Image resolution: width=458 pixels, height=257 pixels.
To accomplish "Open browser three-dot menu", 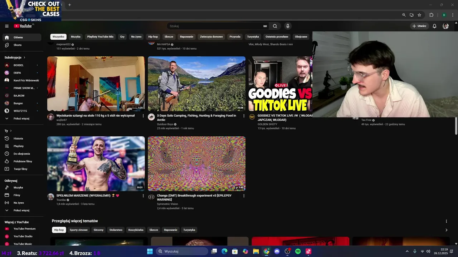I will (x=453, y=15).
